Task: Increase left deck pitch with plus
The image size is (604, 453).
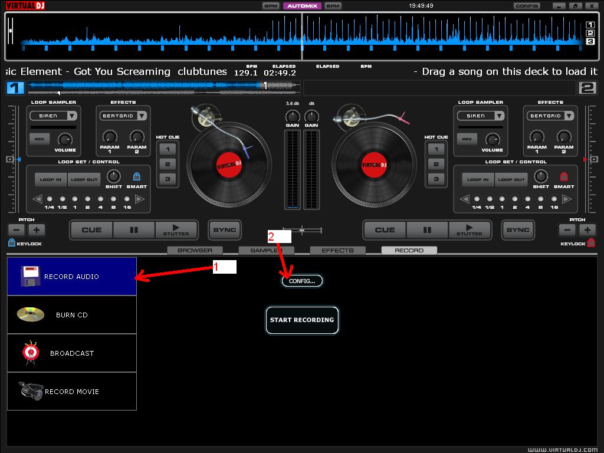Action: point(37,230)
